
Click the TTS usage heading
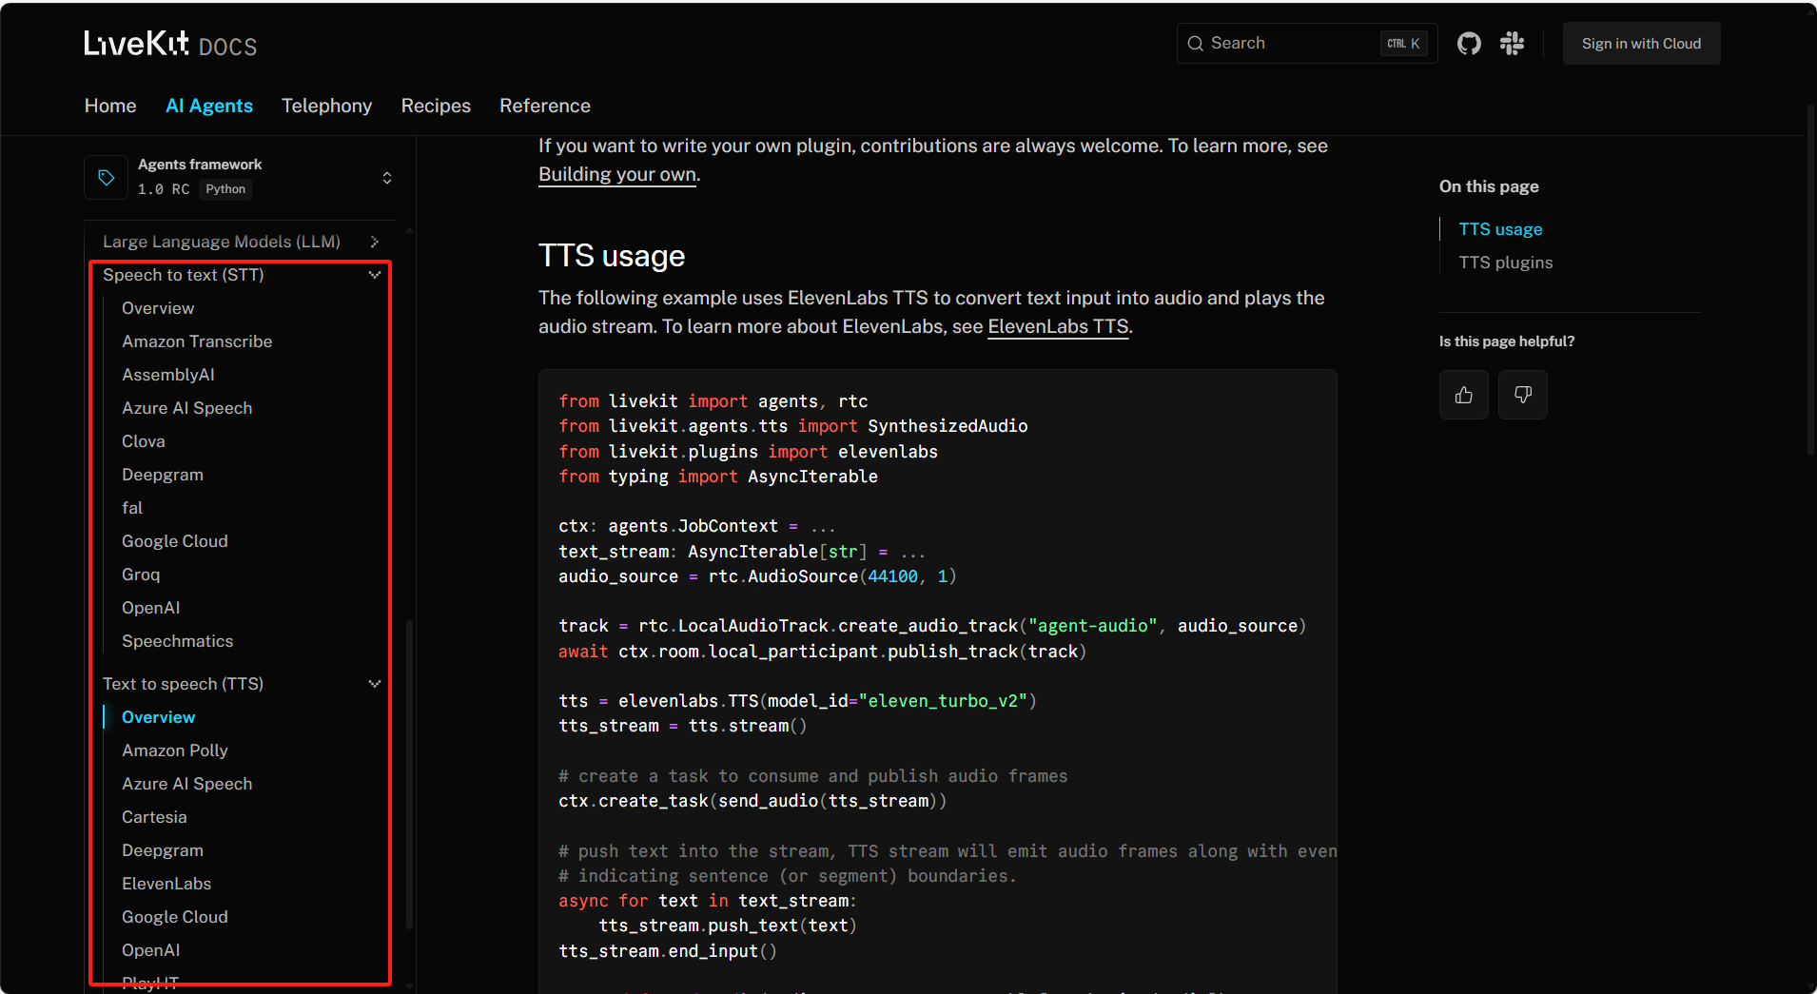point(612,256)
